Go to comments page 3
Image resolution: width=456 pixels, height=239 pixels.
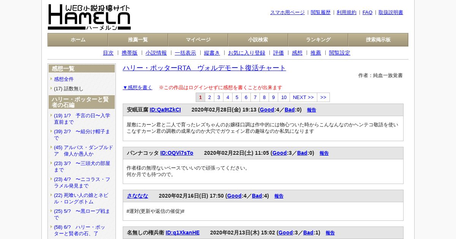tap(218, 97)
